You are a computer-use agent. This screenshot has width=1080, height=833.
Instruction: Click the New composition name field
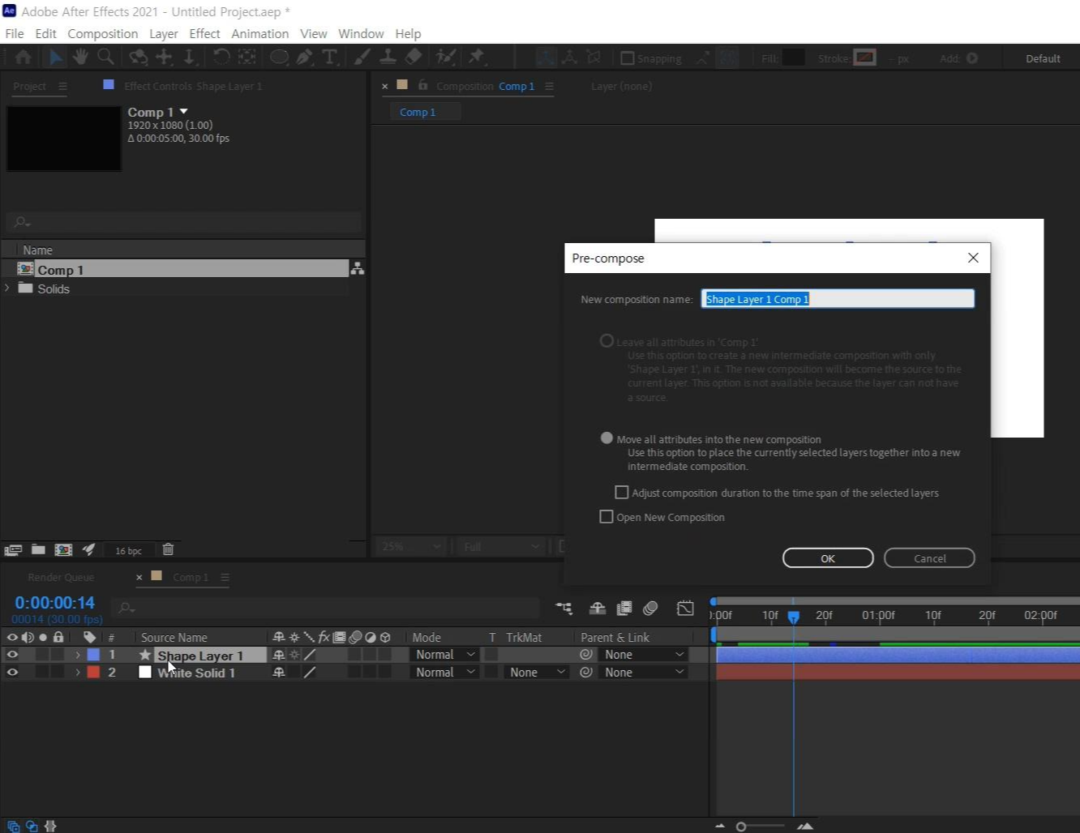click(838, 299)
